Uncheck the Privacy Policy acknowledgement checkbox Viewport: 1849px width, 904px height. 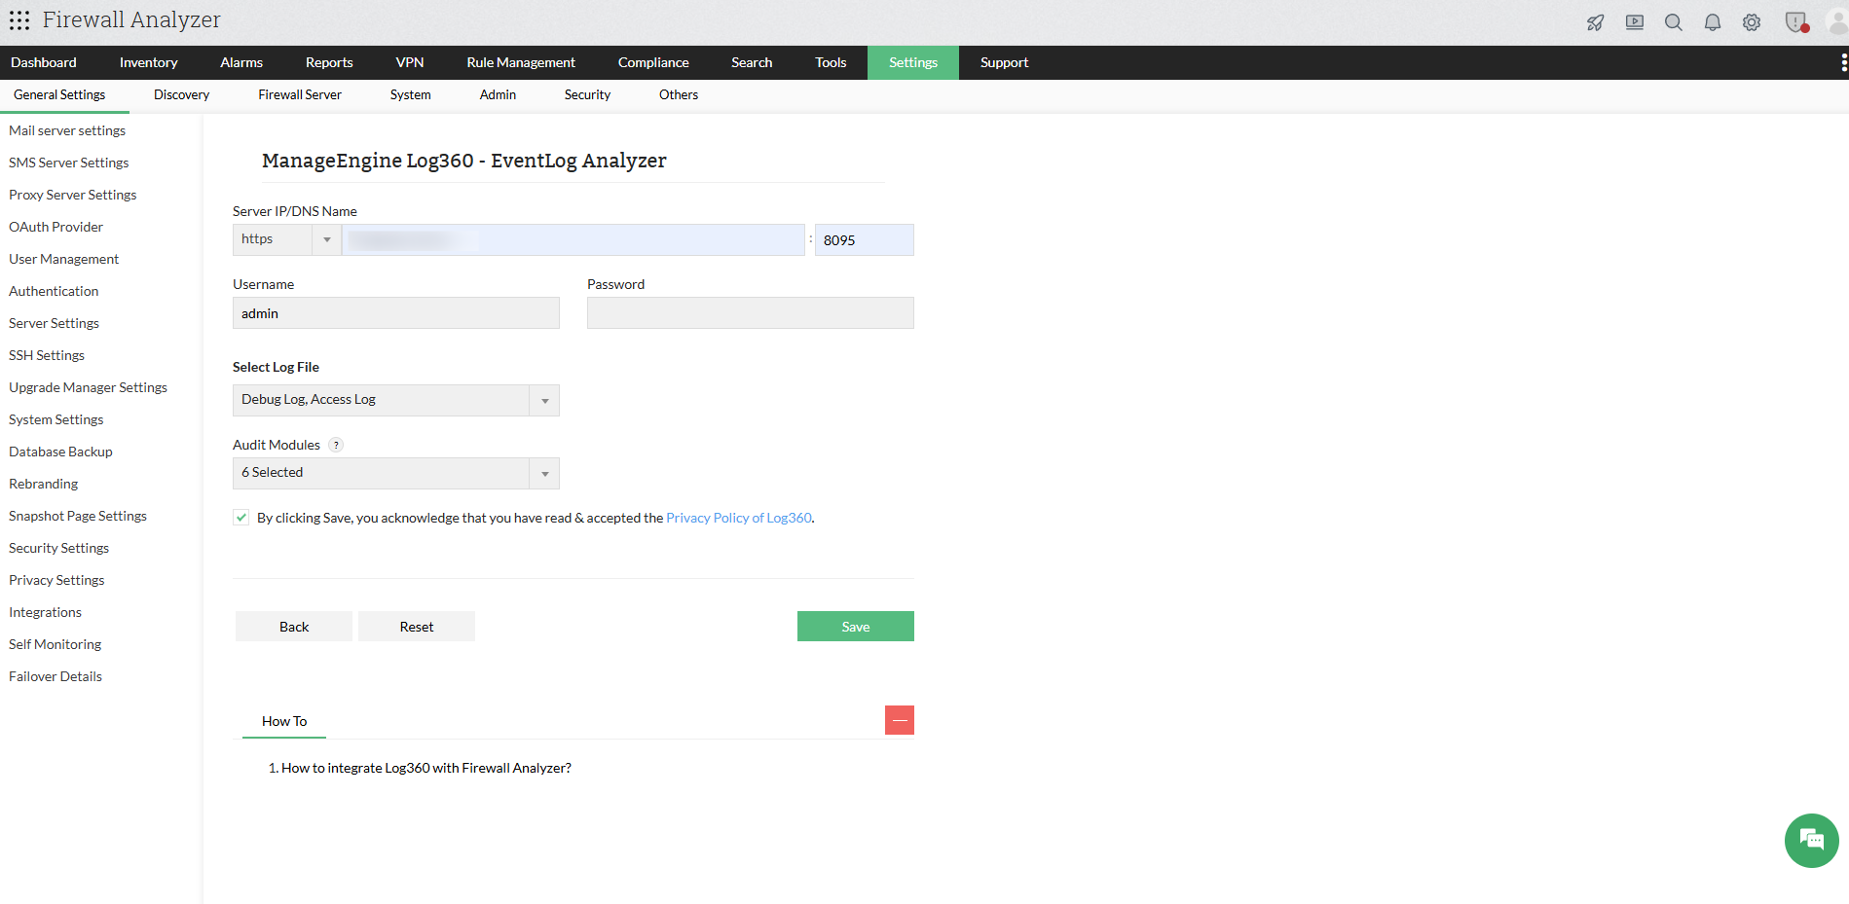tap(240, 517)
